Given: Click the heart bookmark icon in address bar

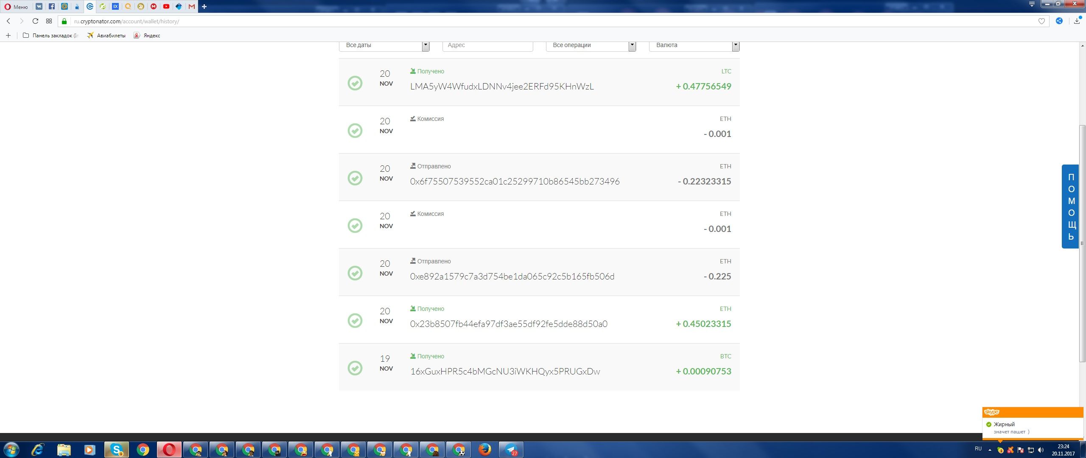Looking at the screenshot, I should click(x=1041, y=21).
